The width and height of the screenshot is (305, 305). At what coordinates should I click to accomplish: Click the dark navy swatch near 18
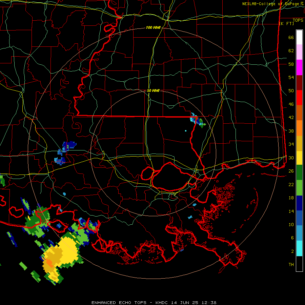click(x=299, y=203)
